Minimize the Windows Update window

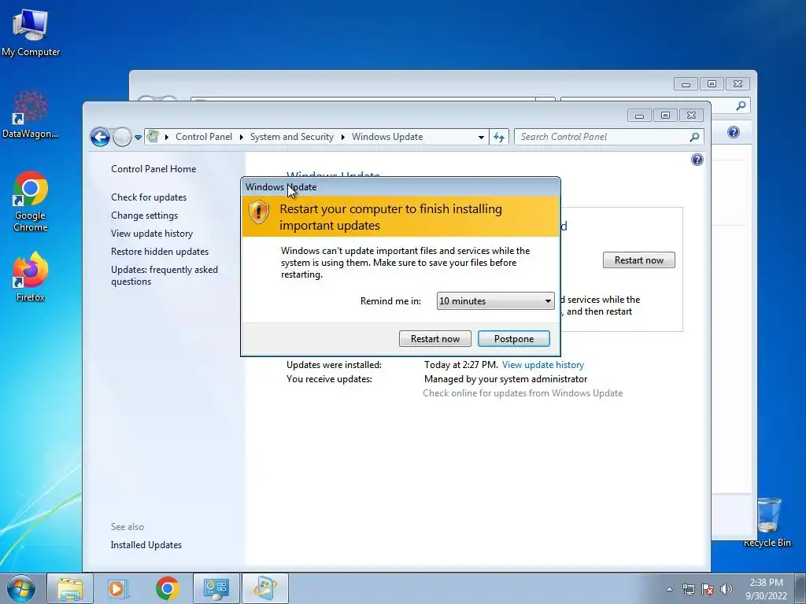coord(639,115)
